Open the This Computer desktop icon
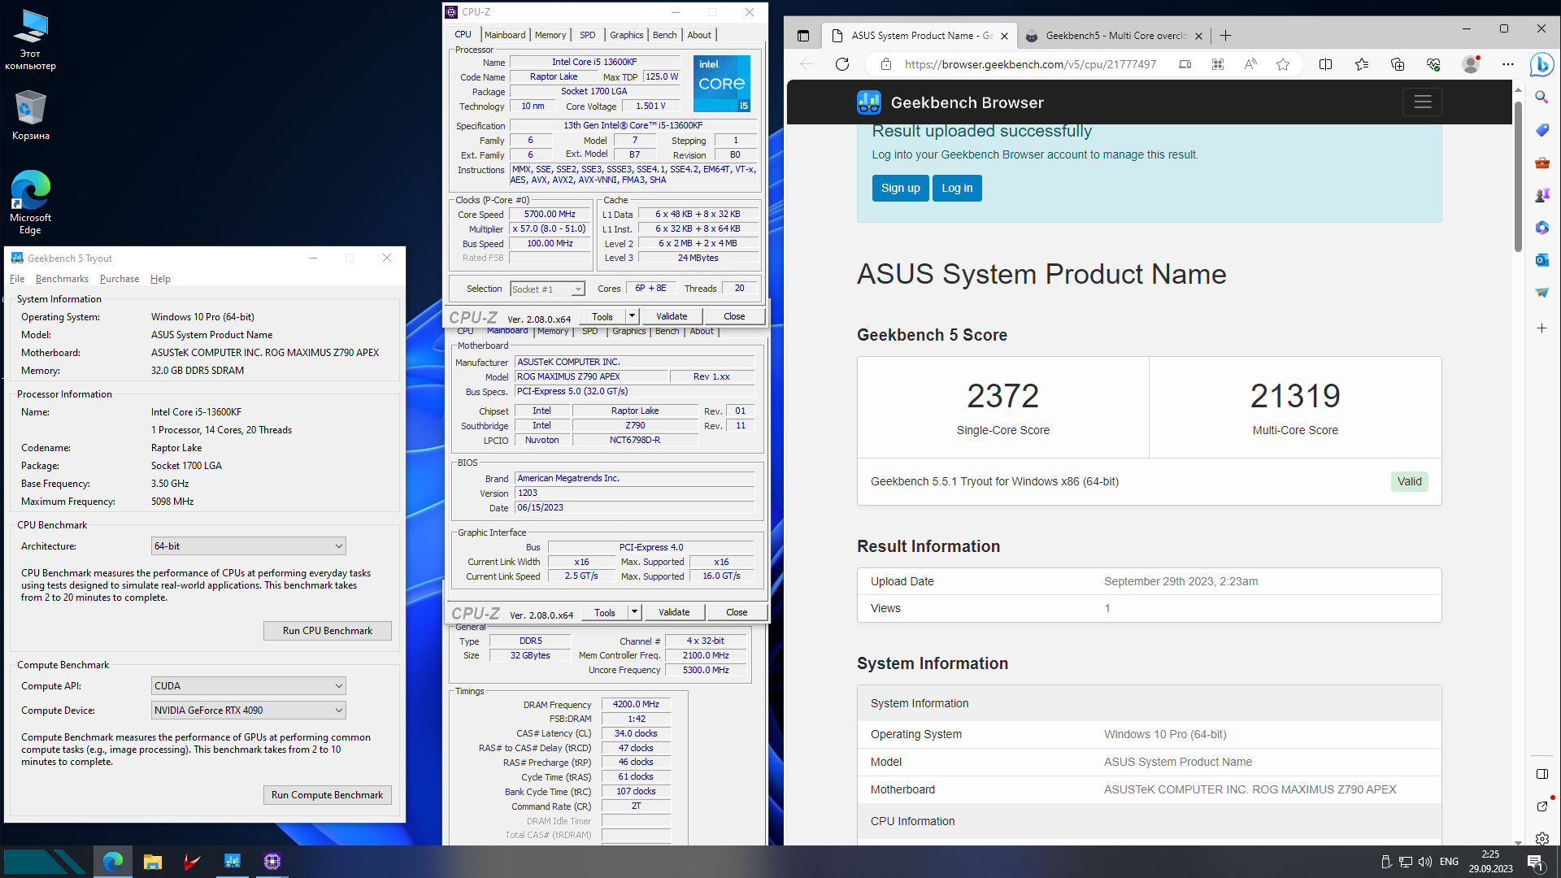The image size is (1561, 878). (31, 39)
